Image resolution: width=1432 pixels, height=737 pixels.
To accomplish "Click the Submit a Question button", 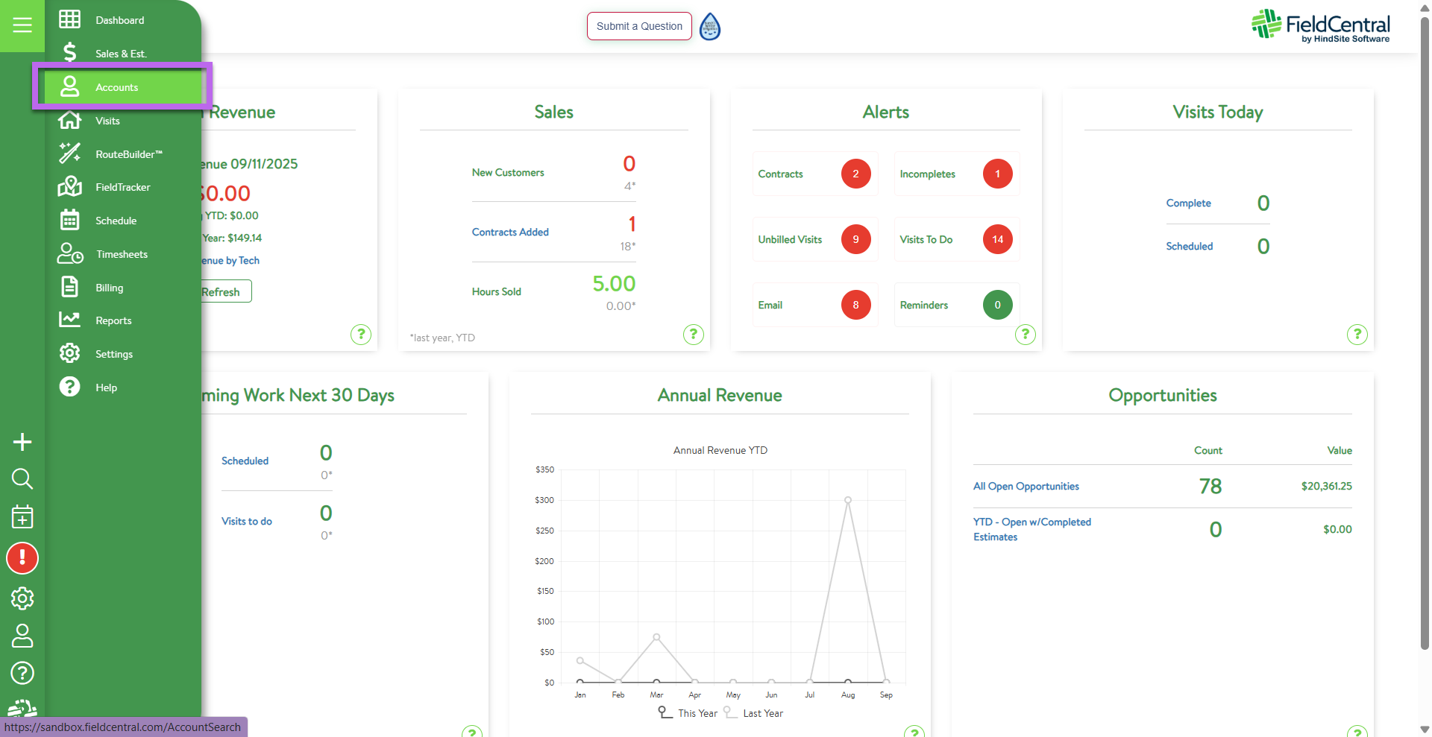I will (639, 26).
